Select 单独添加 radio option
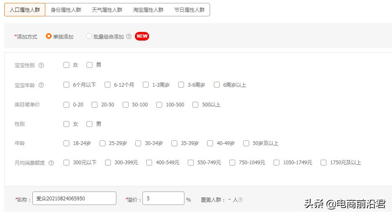The height and width of the screenshot is (215, 392). (x=48, y=36)
